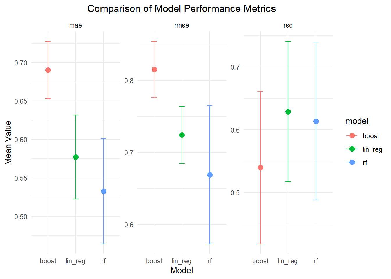Image resolution: width=391 pixels, height=279 pixels.
Task: Click the legend title 'model'
Action: [x=357, y=121]
